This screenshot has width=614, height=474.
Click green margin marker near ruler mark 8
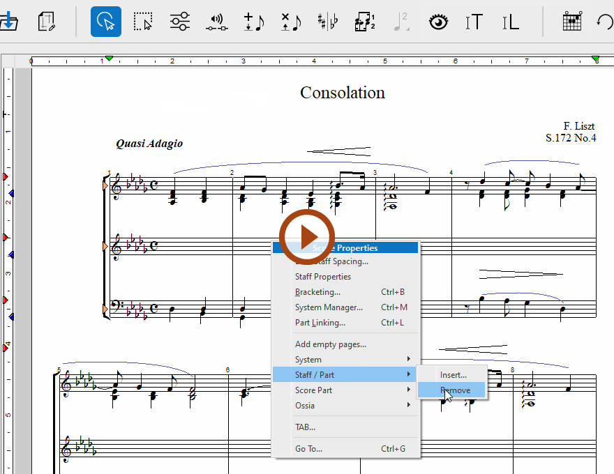(596, 59)
